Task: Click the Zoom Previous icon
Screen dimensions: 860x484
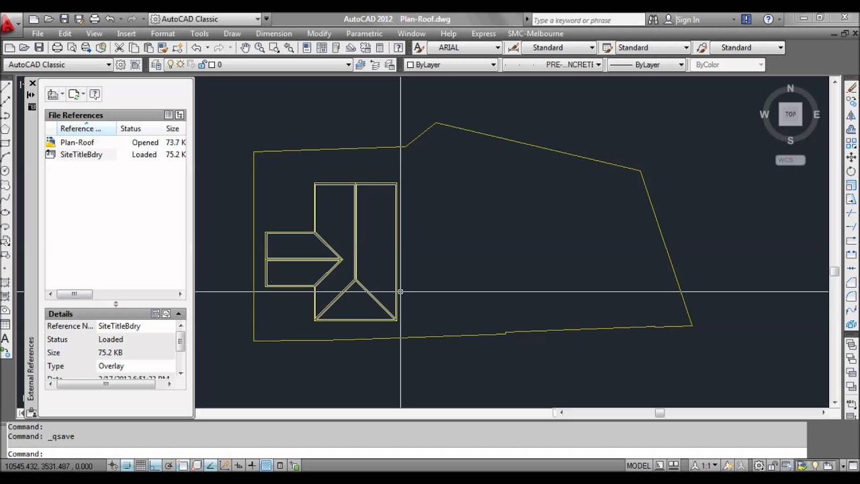Action: (289, 48)
